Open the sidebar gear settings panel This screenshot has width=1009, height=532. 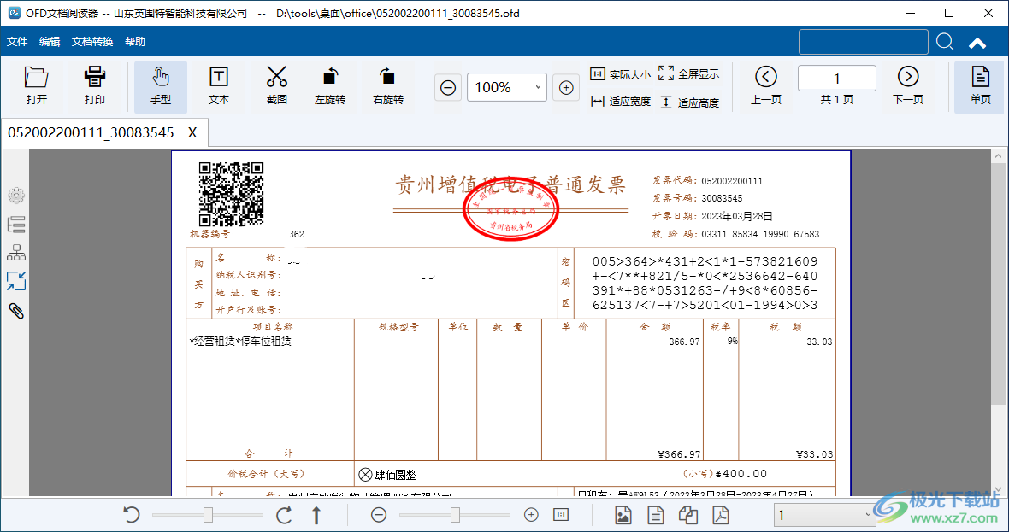16,196
